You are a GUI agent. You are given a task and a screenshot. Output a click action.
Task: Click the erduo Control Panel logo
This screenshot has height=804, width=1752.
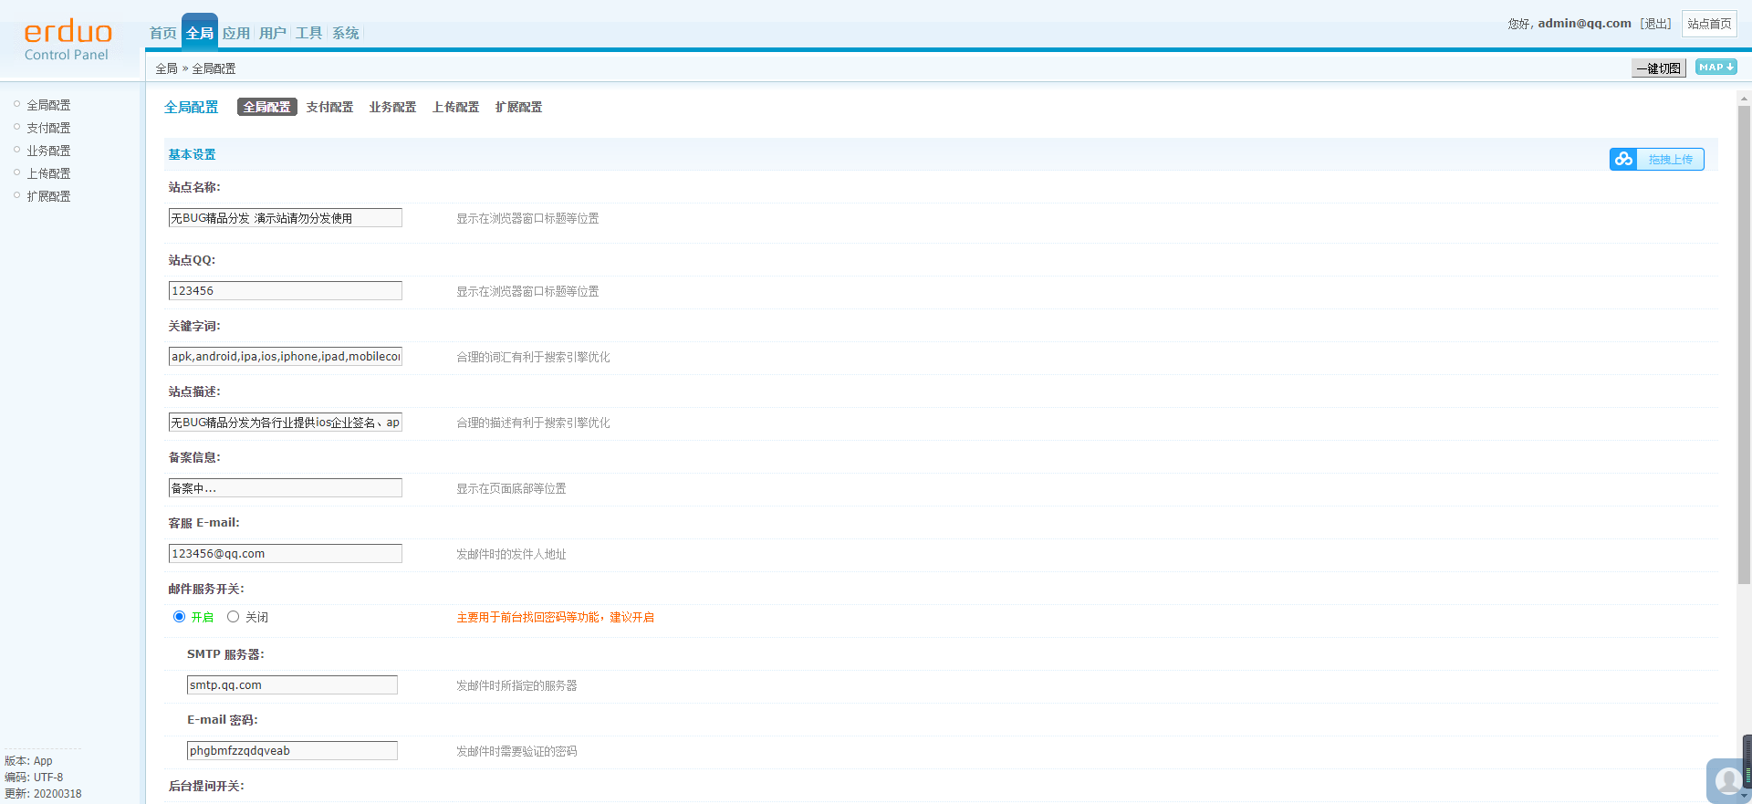68,41
